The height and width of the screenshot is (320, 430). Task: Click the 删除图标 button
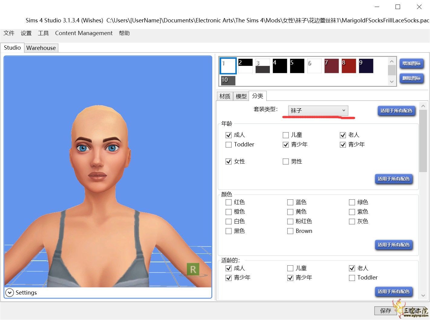pos(412,78)
